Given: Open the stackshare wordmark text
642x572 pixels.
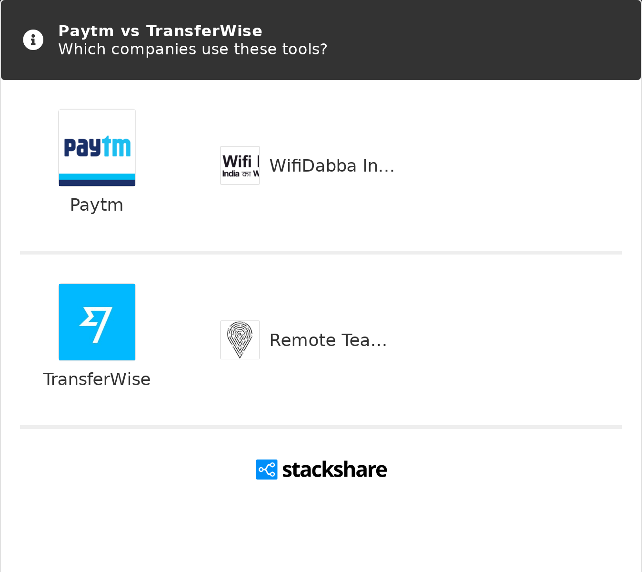Looking at the screenshot, I should [334, 470].
